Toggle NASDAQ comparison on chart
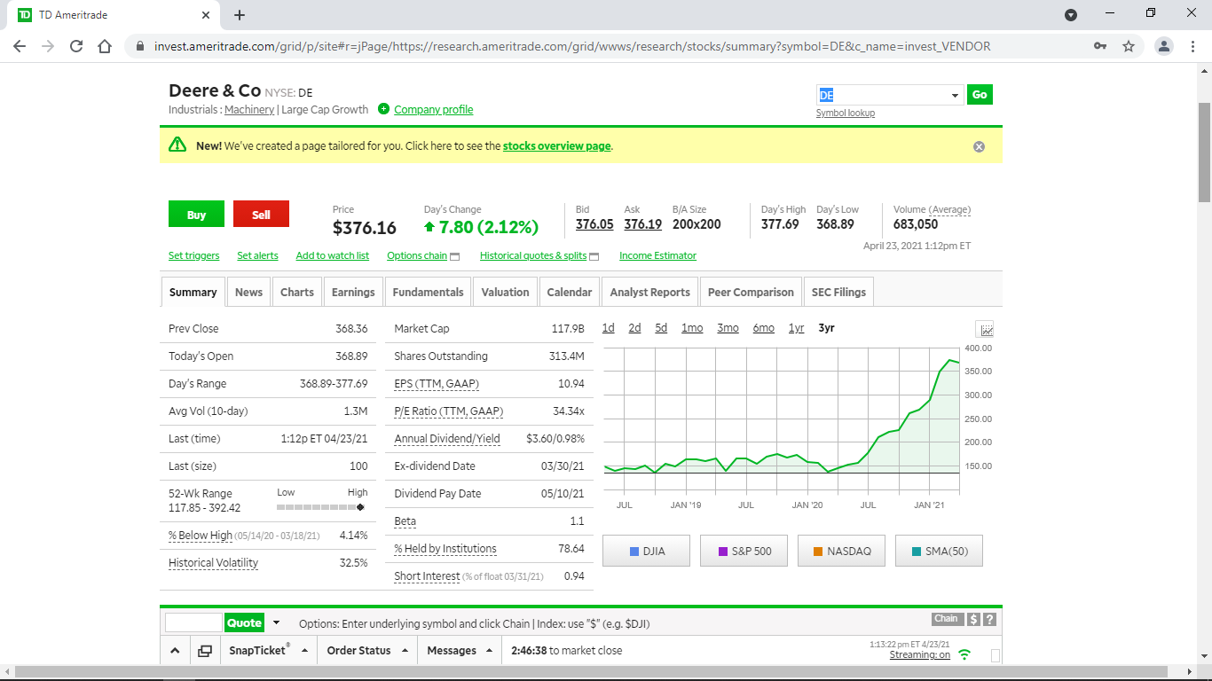 [x=842, y=551]
